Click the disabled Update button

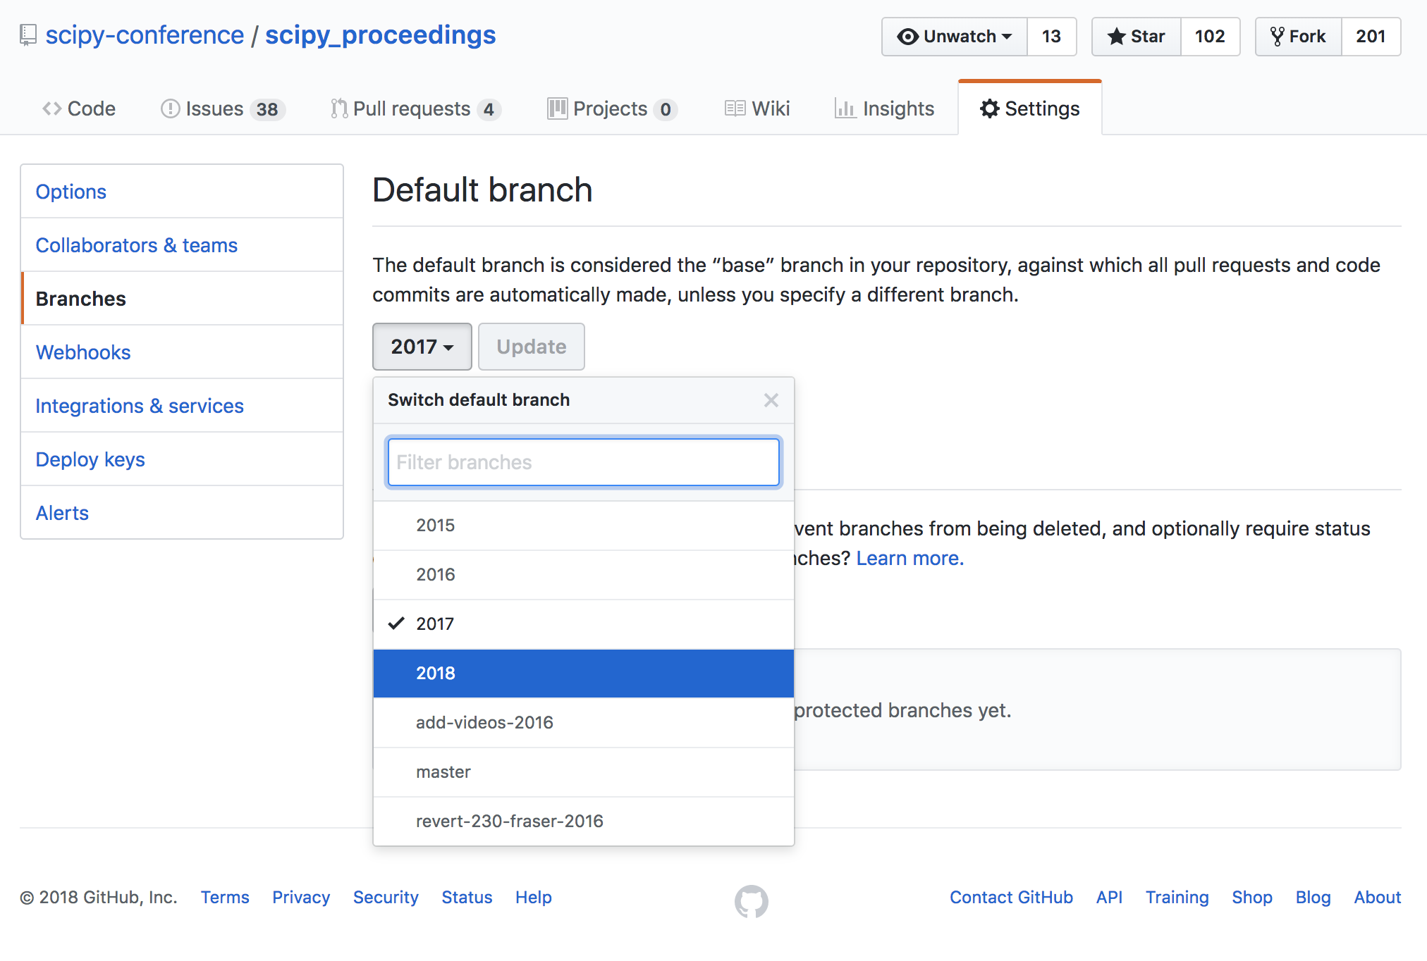(x=532, y=347)
